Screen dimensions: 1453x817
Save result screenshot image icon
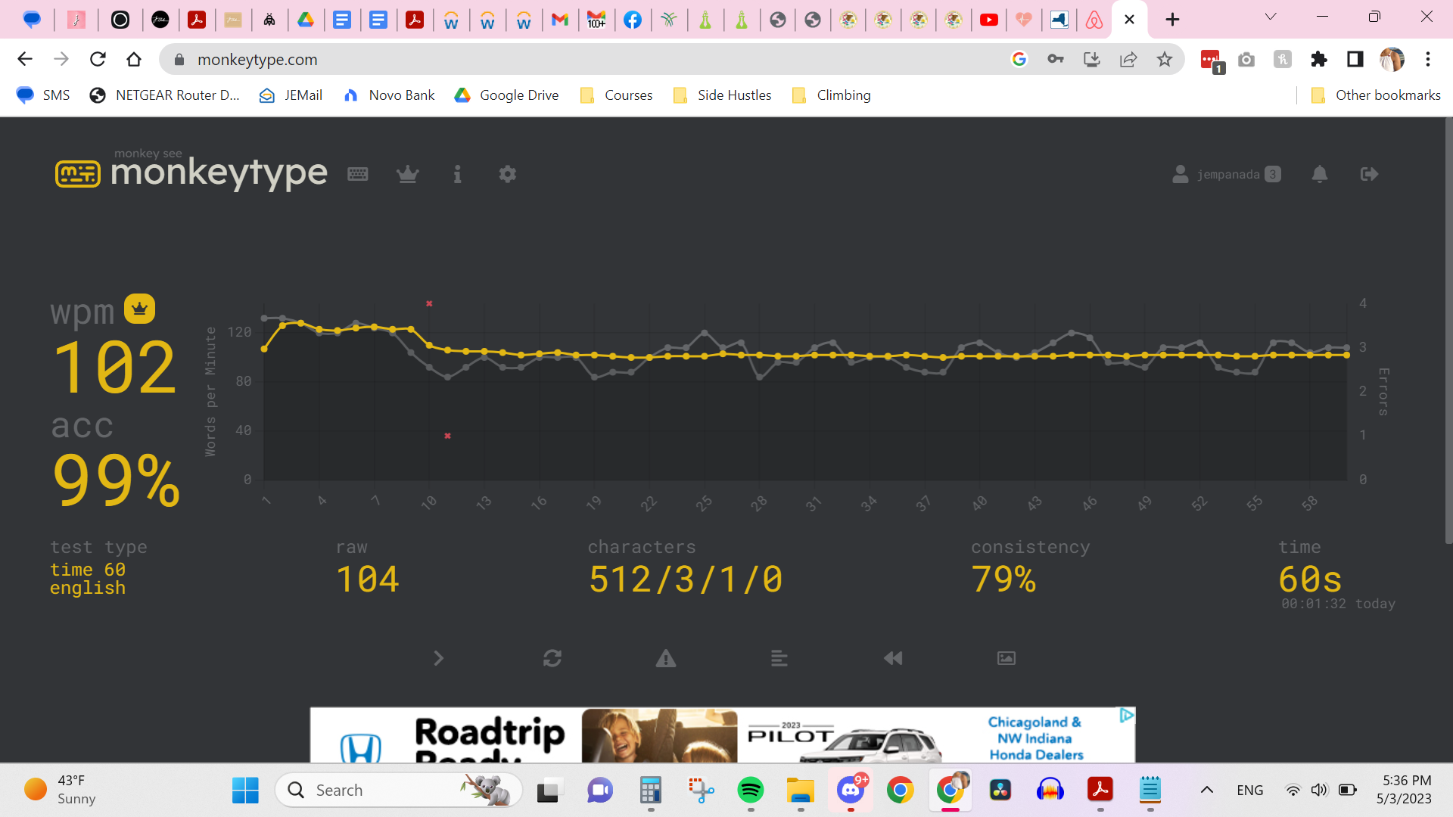[1007, 658]
